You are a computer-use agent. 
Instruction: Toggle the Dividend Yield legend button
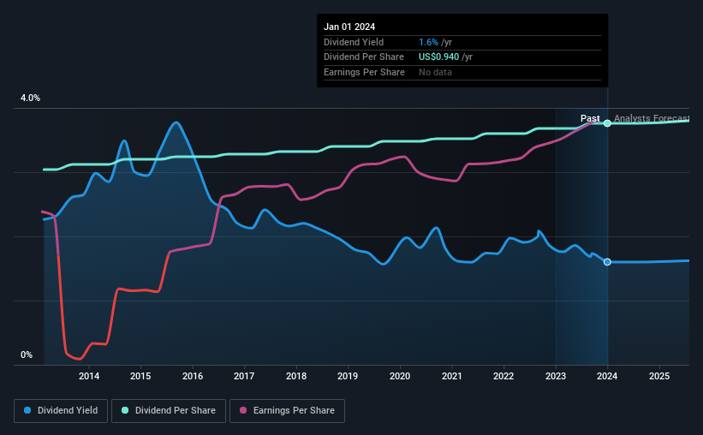pos(61,411)
